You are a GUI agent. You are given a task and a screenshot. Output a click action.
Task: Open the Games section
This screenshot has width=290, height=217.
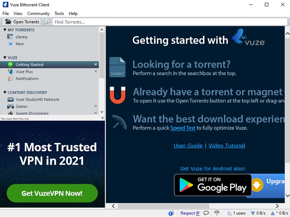point(21,107)
